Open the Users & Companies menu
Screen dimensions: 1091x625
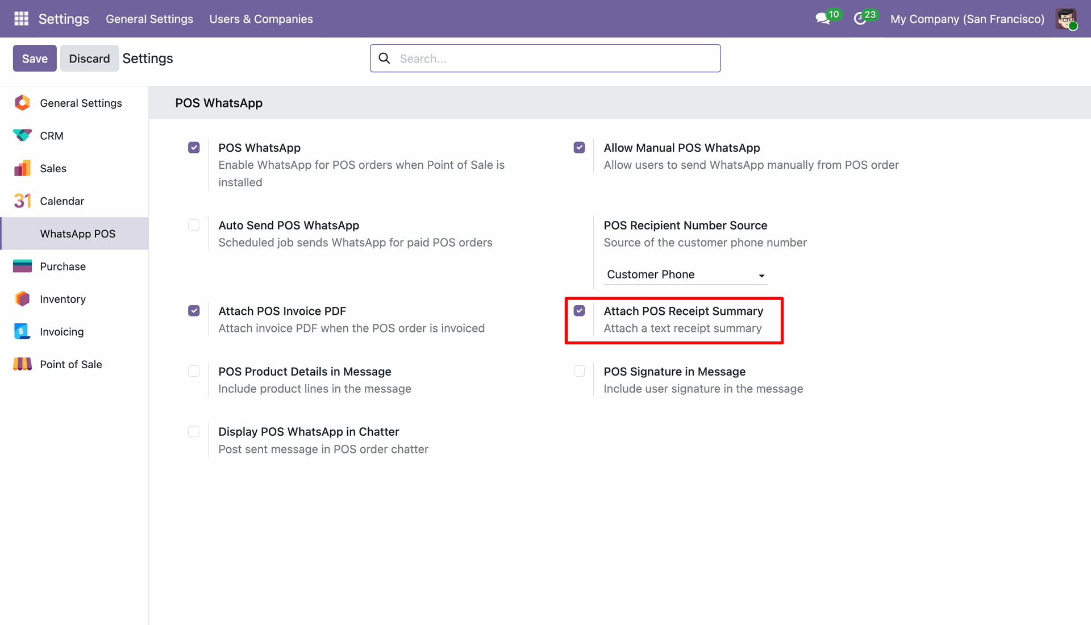[x=261, y=19]
